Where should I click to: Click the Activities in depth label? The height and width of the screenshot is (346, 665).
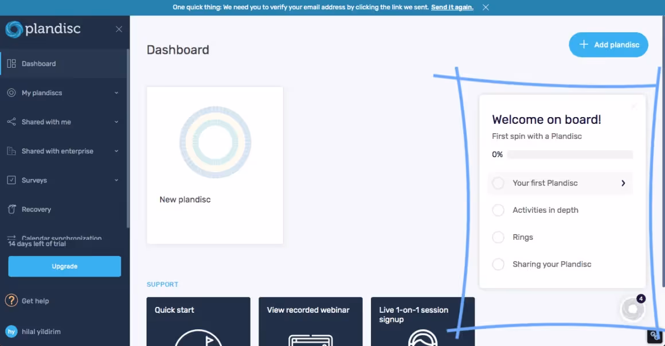pyautogui.click(x=545, y=210)
